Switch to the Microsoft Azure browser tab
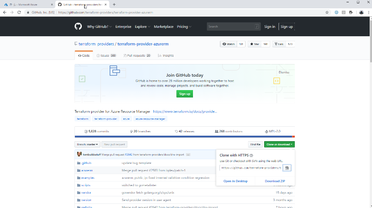Screen dimensions: 372x208 pos(28,5)
